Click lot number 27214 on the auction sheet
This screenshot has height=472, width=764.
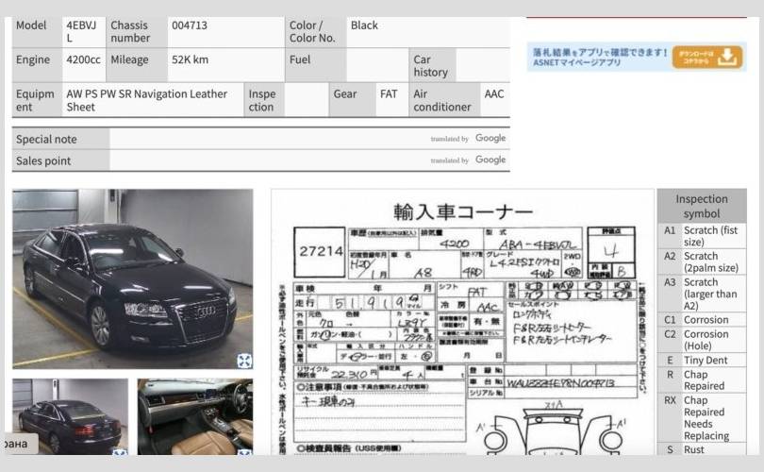322,250
